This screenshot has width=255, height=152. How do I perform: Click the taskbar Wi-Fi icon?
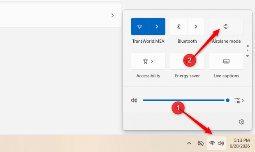212,143
